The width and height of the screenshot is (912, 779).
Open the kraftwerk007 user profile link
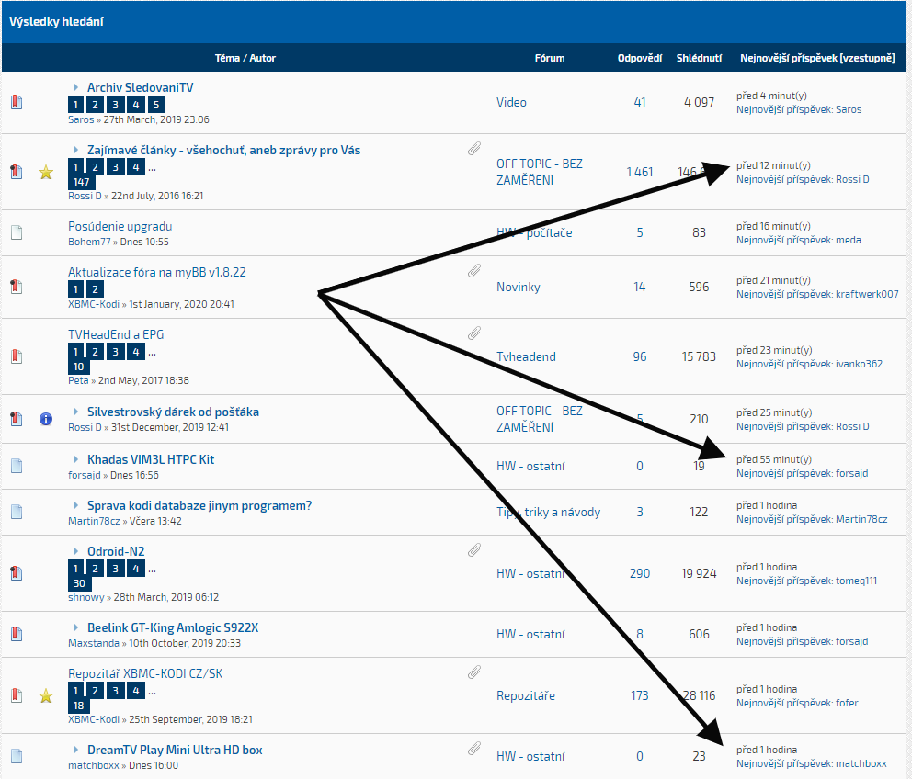867,294
